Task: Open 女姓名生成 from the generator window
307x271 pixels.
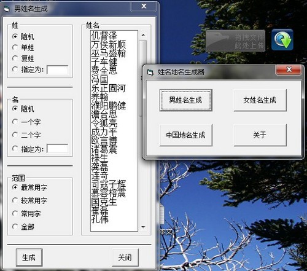Action: [260, 100]
